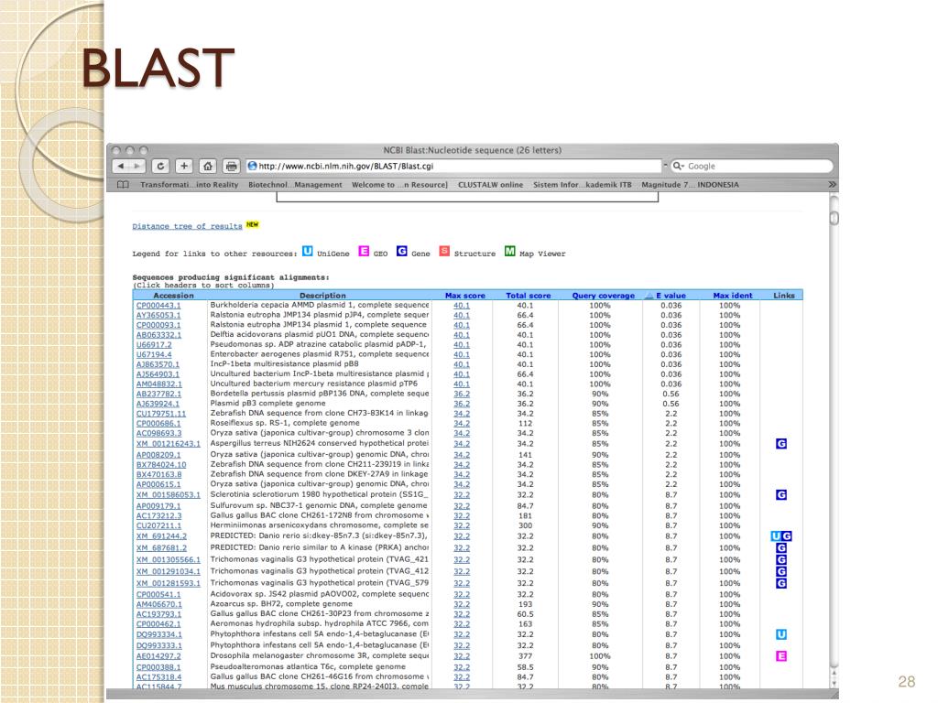Open Gene icon for XM_001305566.1 row
The height and width of the screenshot is (703, 938).
click(781, 559)
